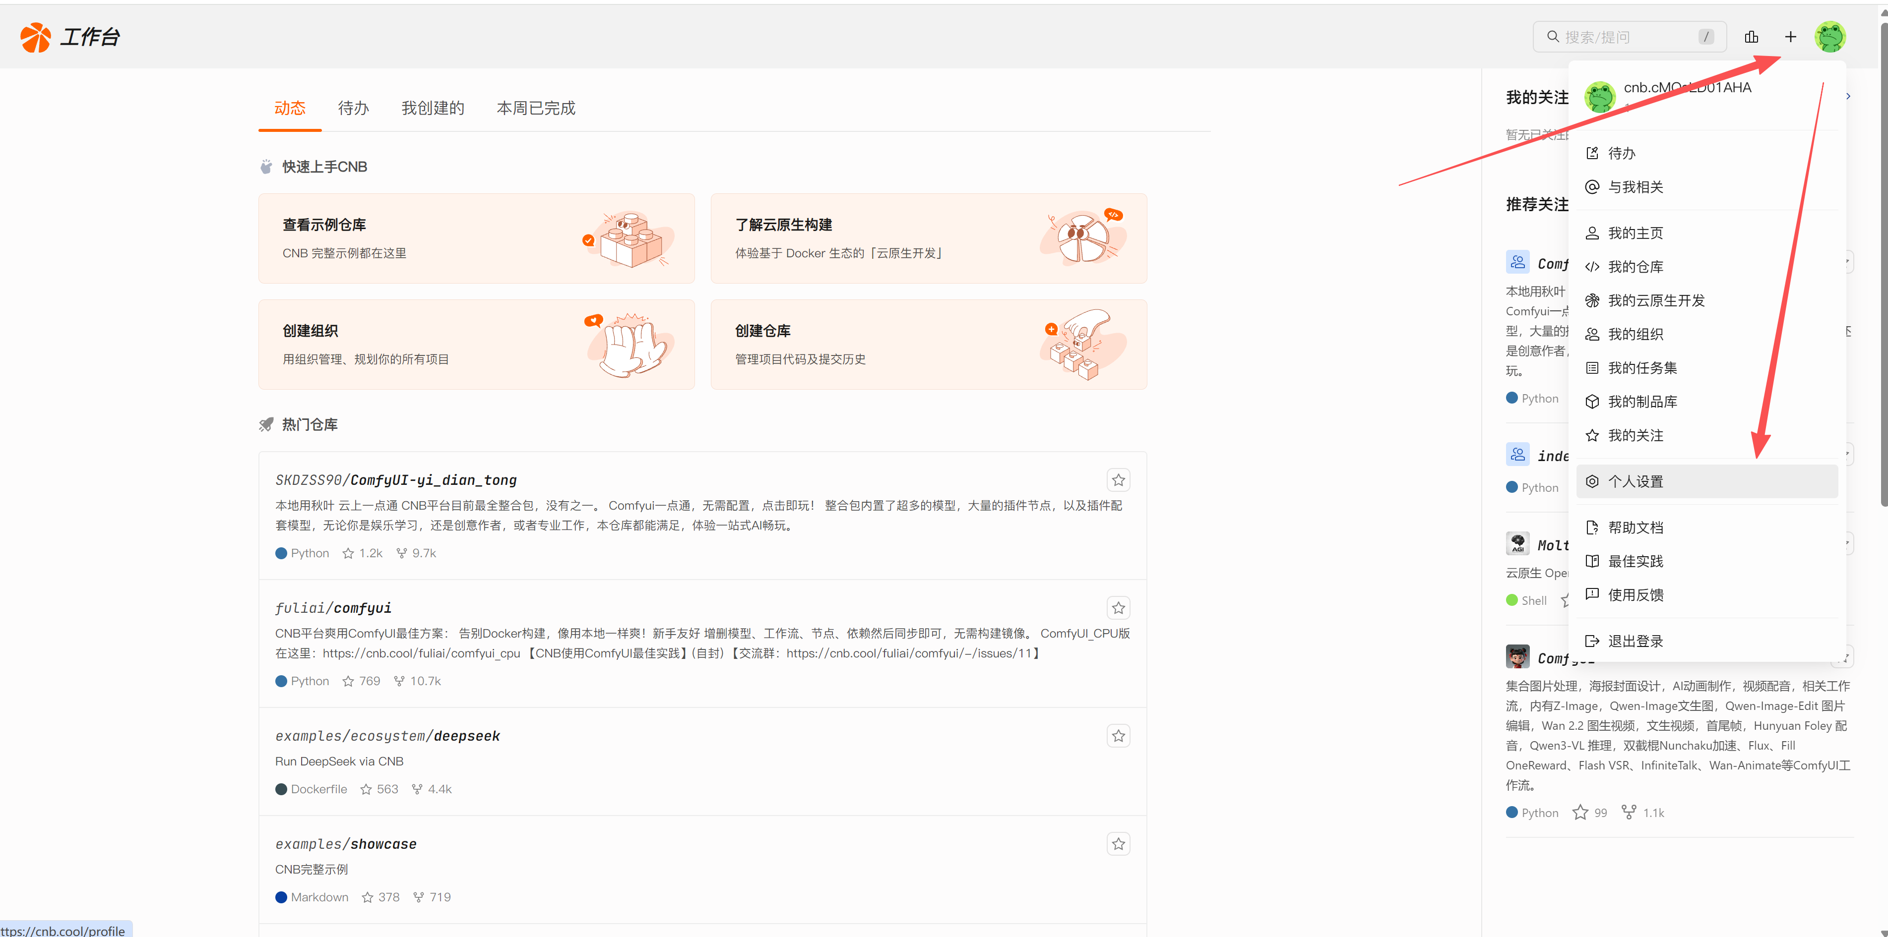Viewport: 1888px width, 937px height.
Task: Click the frog avatar in the top bar
Action: click(1831, 37)
